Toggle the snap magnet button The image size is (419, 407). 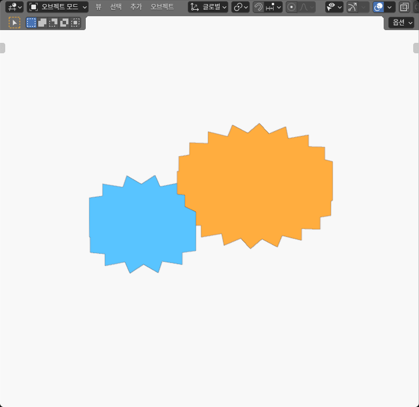[258, 7]
